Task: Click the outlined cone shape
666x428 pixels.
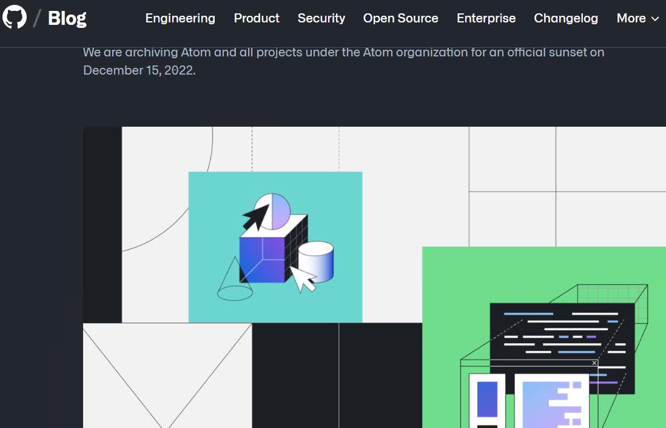Action: coord(235,278)
